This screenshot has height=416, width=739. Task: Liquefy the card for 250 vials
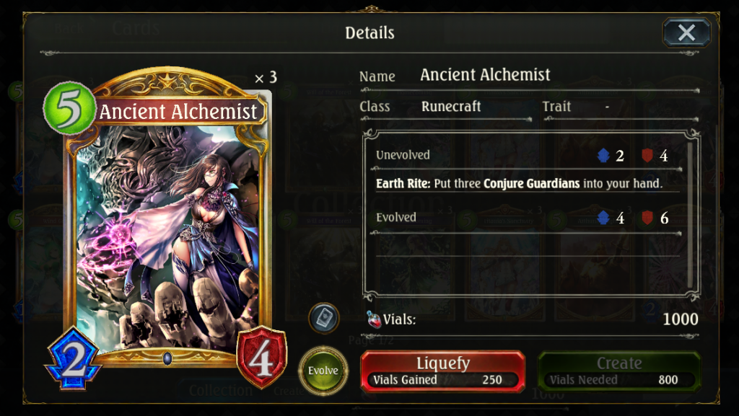(x=442, y=371)
